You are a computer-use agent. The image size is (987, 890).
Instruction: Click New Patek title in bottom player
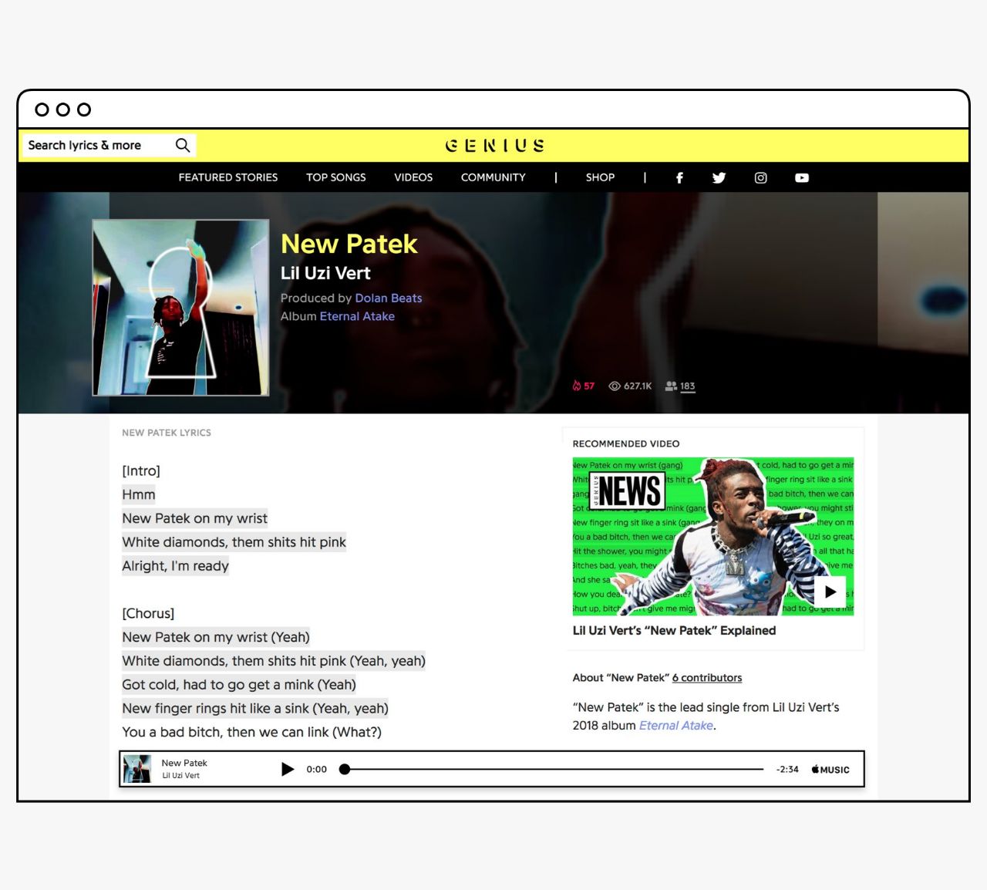184,763
